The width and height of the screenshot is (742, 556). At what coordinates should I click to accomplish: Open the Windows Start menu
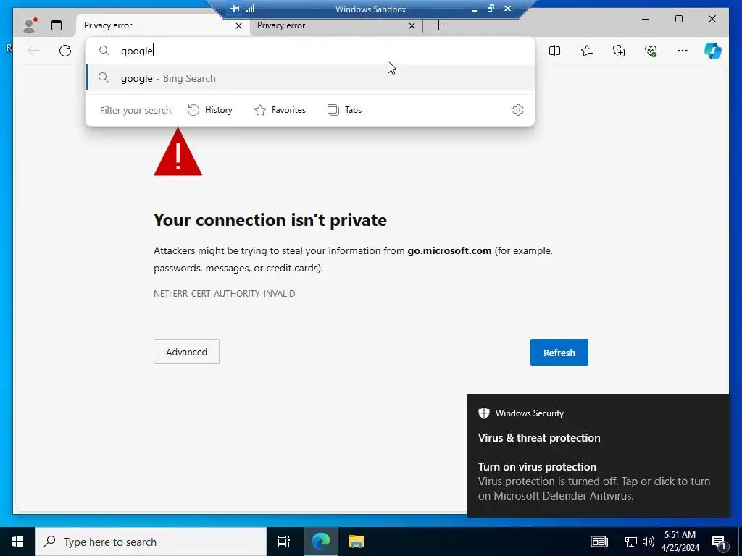pyautogui.click(x=17, y=542)
